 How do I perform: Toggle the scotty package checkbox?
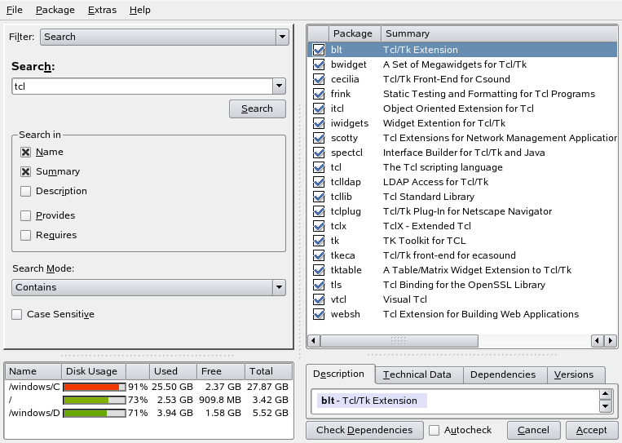(319, 138)
